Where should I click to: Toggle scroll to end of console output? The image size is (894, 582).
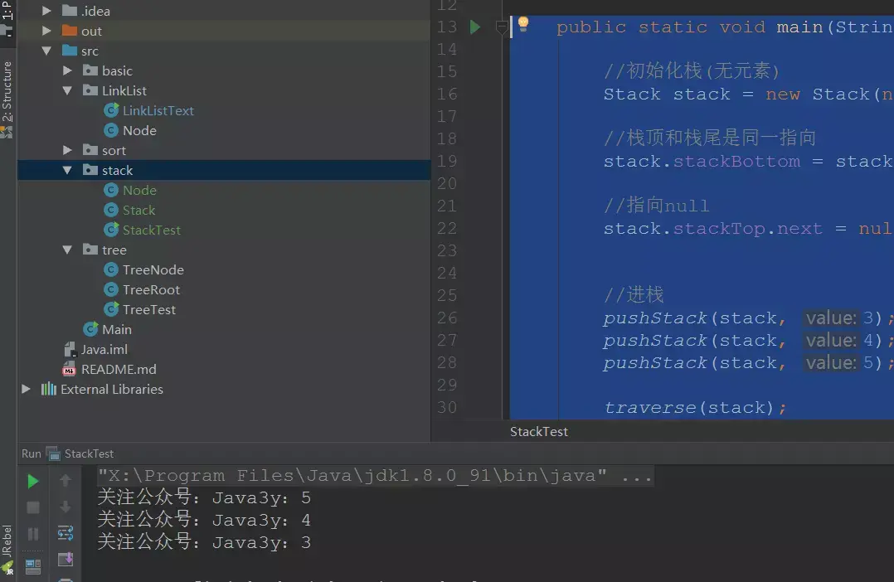[x=65, y=560]
